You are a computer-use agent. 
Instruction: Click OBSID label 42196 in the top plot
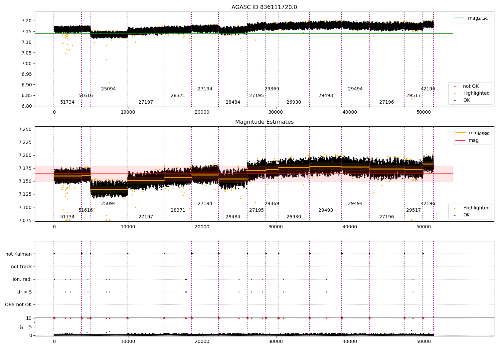[x=428, y=89]
